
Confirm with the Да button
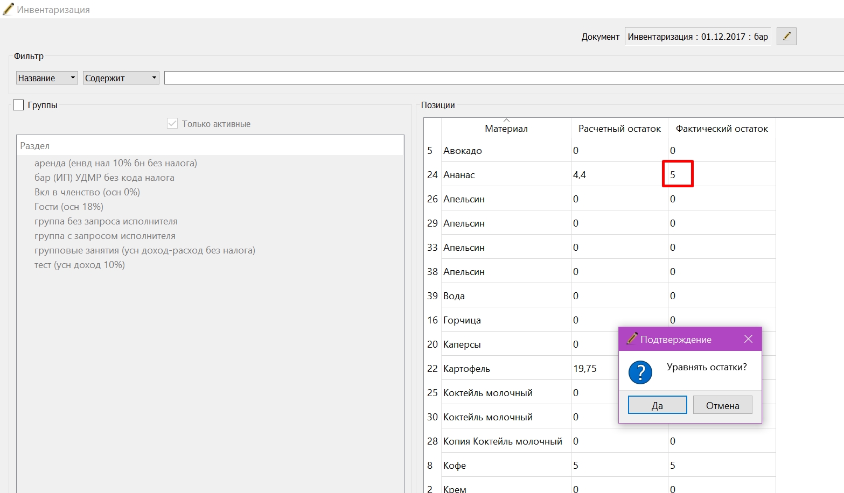click(x=657, y=405)
